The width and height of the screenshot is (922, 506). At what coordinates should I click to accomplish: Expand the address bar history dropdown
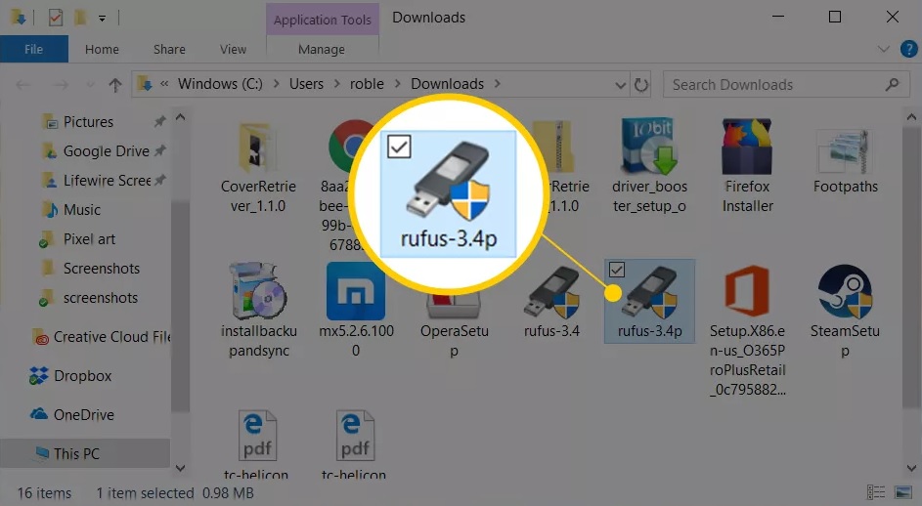coord(620,85)
